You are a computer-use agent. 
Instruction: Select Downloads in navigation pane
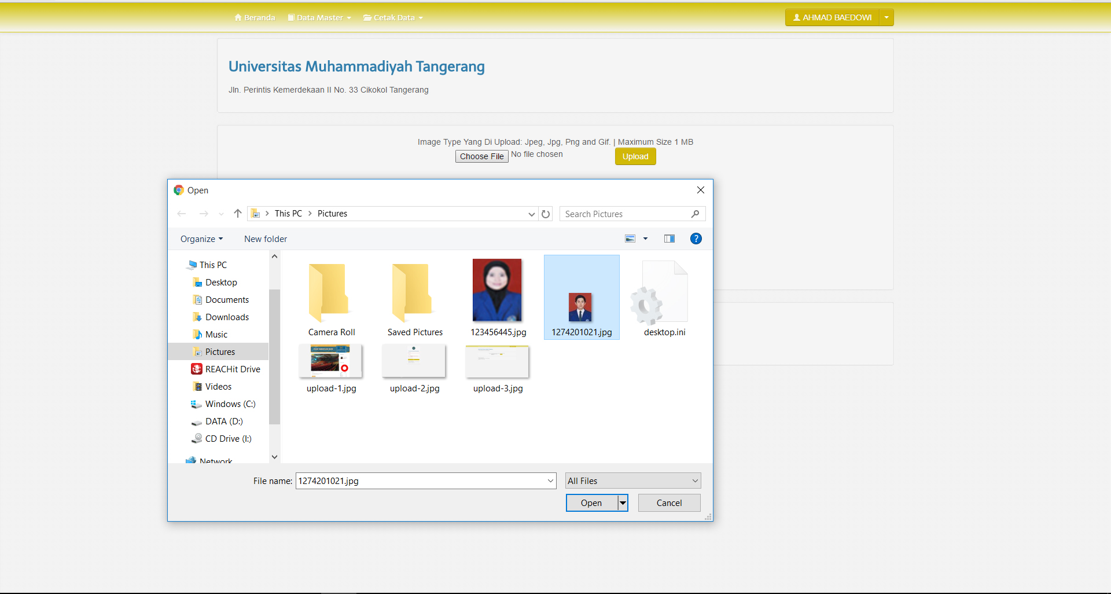click(x=220, y=317)
